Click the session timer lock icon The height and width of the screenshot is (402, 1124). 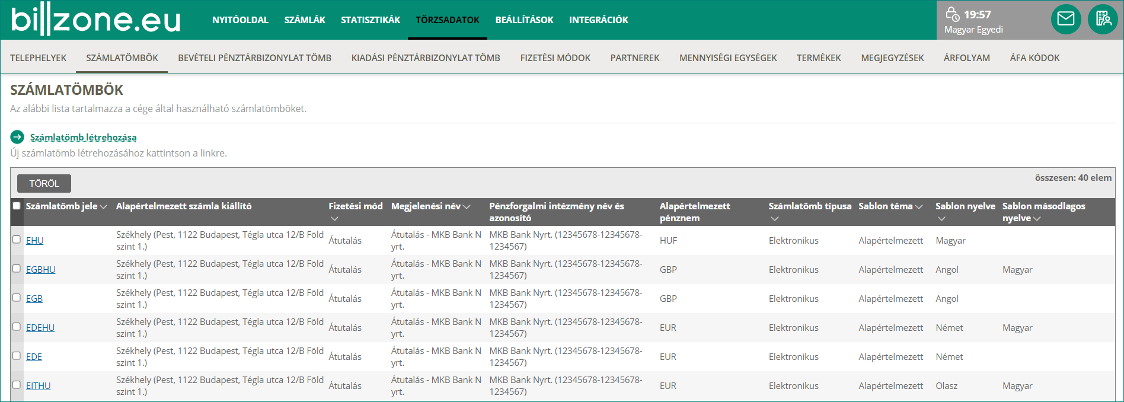[x=952, y=14]
